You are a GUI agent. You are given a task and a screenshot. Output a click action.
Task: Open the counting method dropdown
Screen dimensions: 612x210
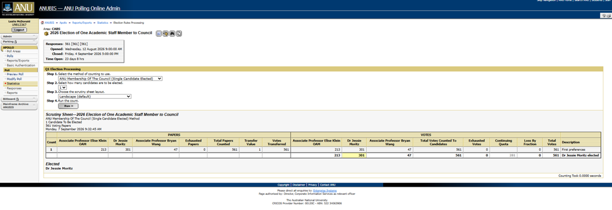[x=110, y=78]
